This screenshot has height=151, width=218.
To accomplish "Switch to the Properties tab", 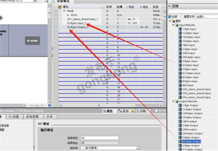I will point(108,111).
